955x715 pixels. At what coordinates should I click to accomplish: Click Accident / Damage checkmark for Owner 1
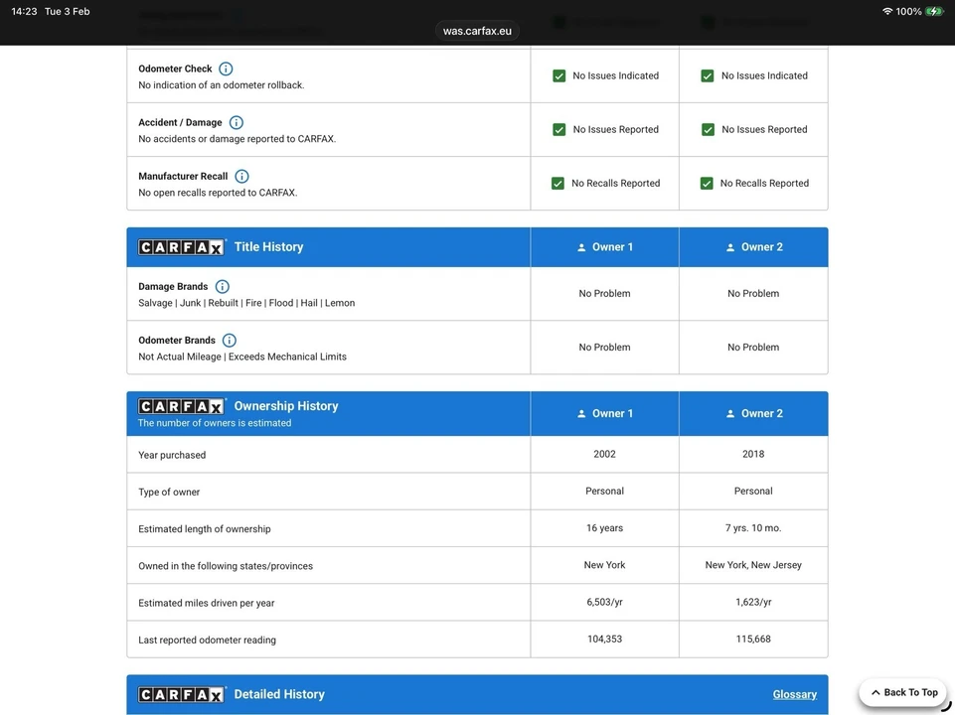pos(558,130)
